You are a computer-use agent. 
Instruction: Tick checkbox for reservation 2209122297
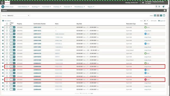pos(7,50)
